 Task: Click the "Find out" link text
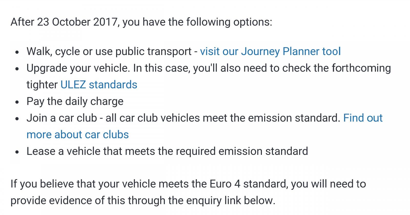pyautogui.click(x=363, y=118)
